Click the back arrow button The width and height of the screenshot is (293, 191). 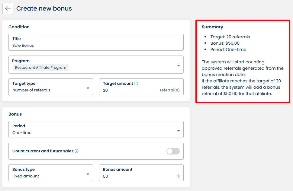click(8, 8)
